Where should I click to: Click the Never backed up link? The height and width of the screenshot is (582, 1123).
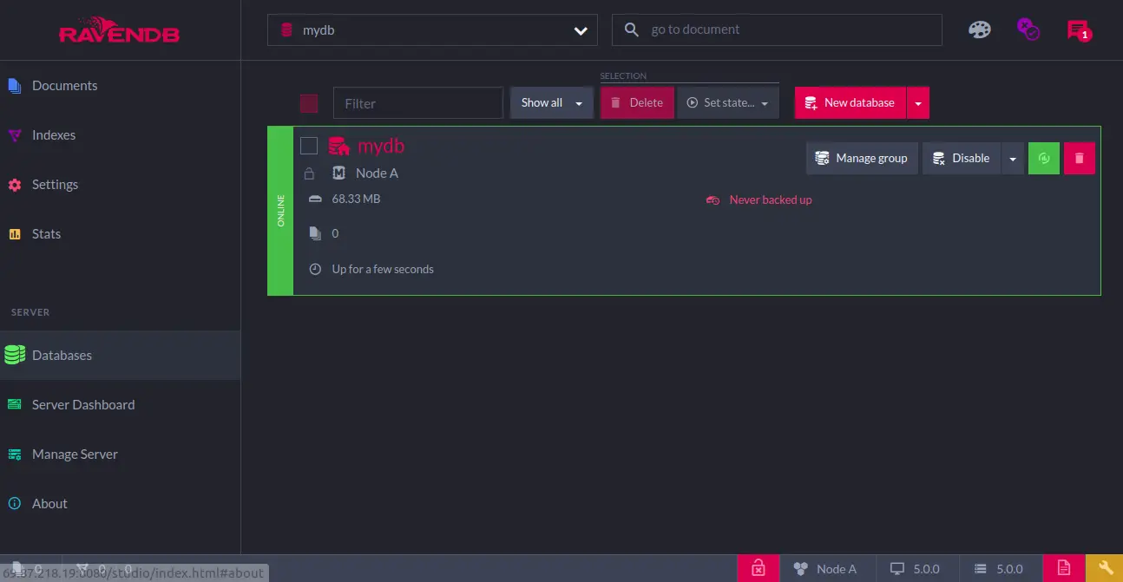771,200
